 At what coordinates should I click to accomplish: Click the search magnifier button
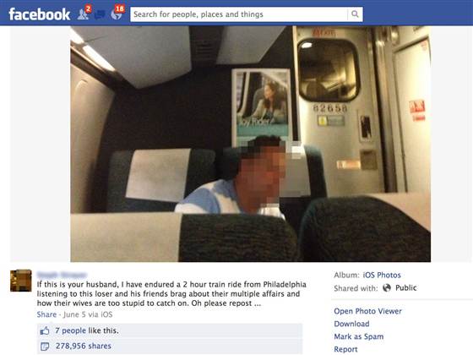(355, 14)
